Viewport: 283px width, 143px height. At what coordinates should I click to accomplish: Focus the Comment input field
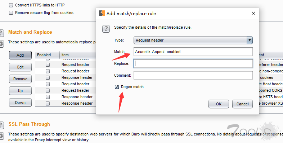[x=193, y=75]
